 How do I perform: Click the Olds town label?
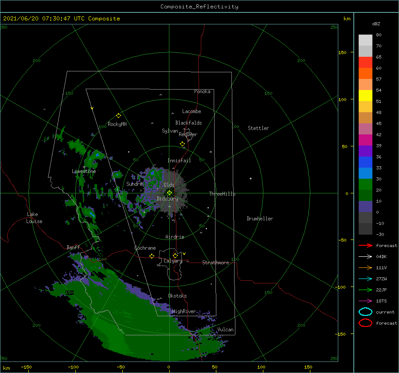click(x=169, y=185)
